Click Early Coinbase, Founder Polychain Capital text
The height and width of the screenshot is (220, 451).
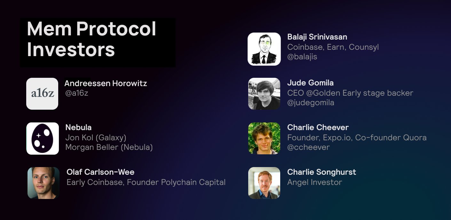(x=146, y=182)
